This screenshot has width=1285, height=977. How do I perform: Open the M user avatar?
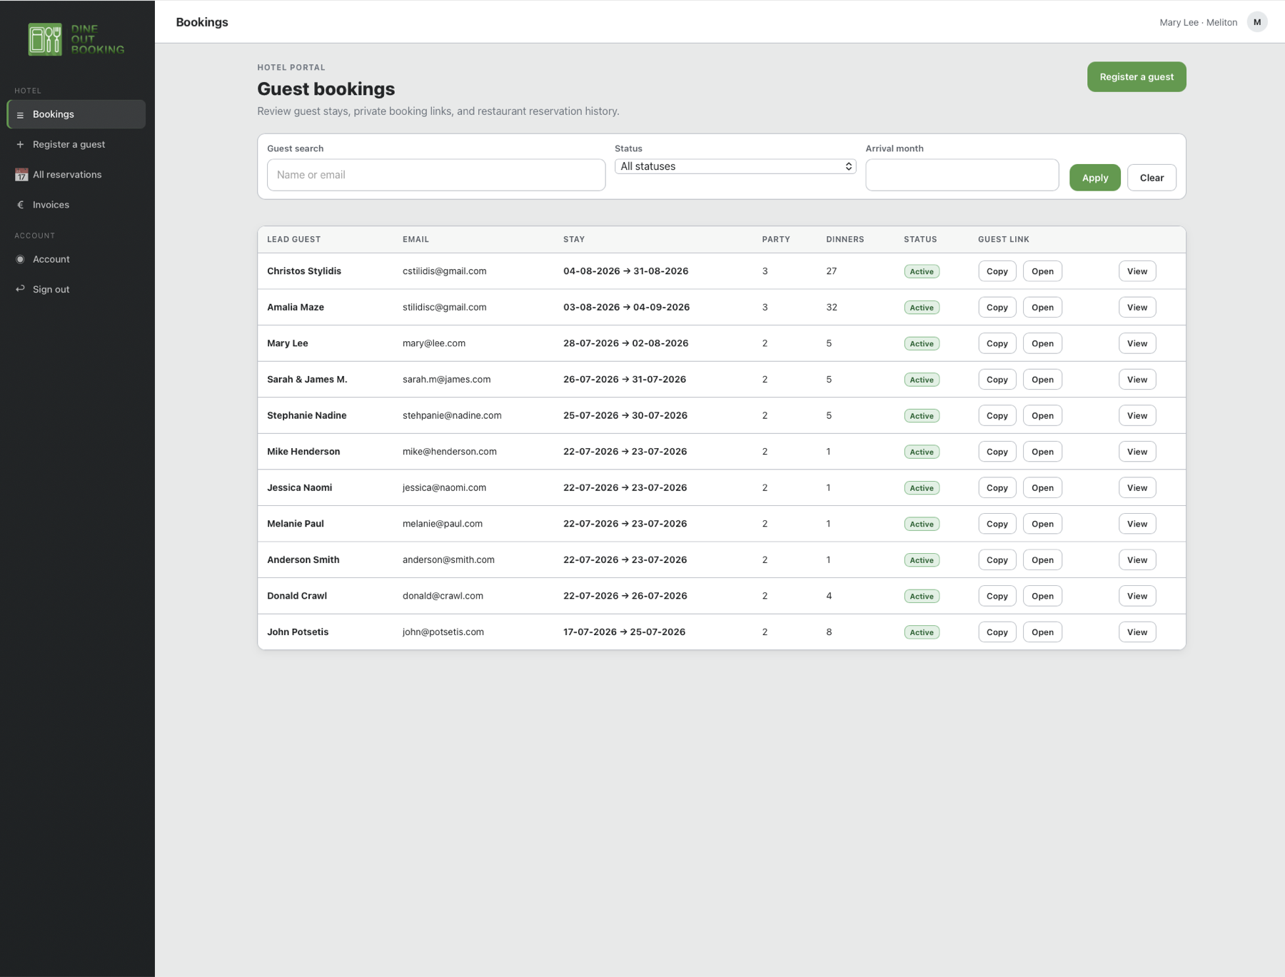click(1257, 22)
